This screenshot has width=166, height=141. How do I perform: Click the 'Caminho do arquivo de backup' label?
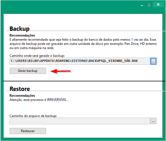coord(33,116)
